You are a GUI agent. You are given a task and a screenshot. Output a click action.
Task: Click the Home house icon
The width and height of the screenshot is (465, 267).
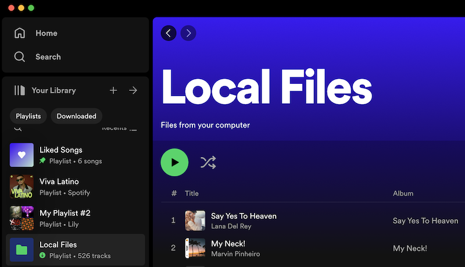pos(20,33)
